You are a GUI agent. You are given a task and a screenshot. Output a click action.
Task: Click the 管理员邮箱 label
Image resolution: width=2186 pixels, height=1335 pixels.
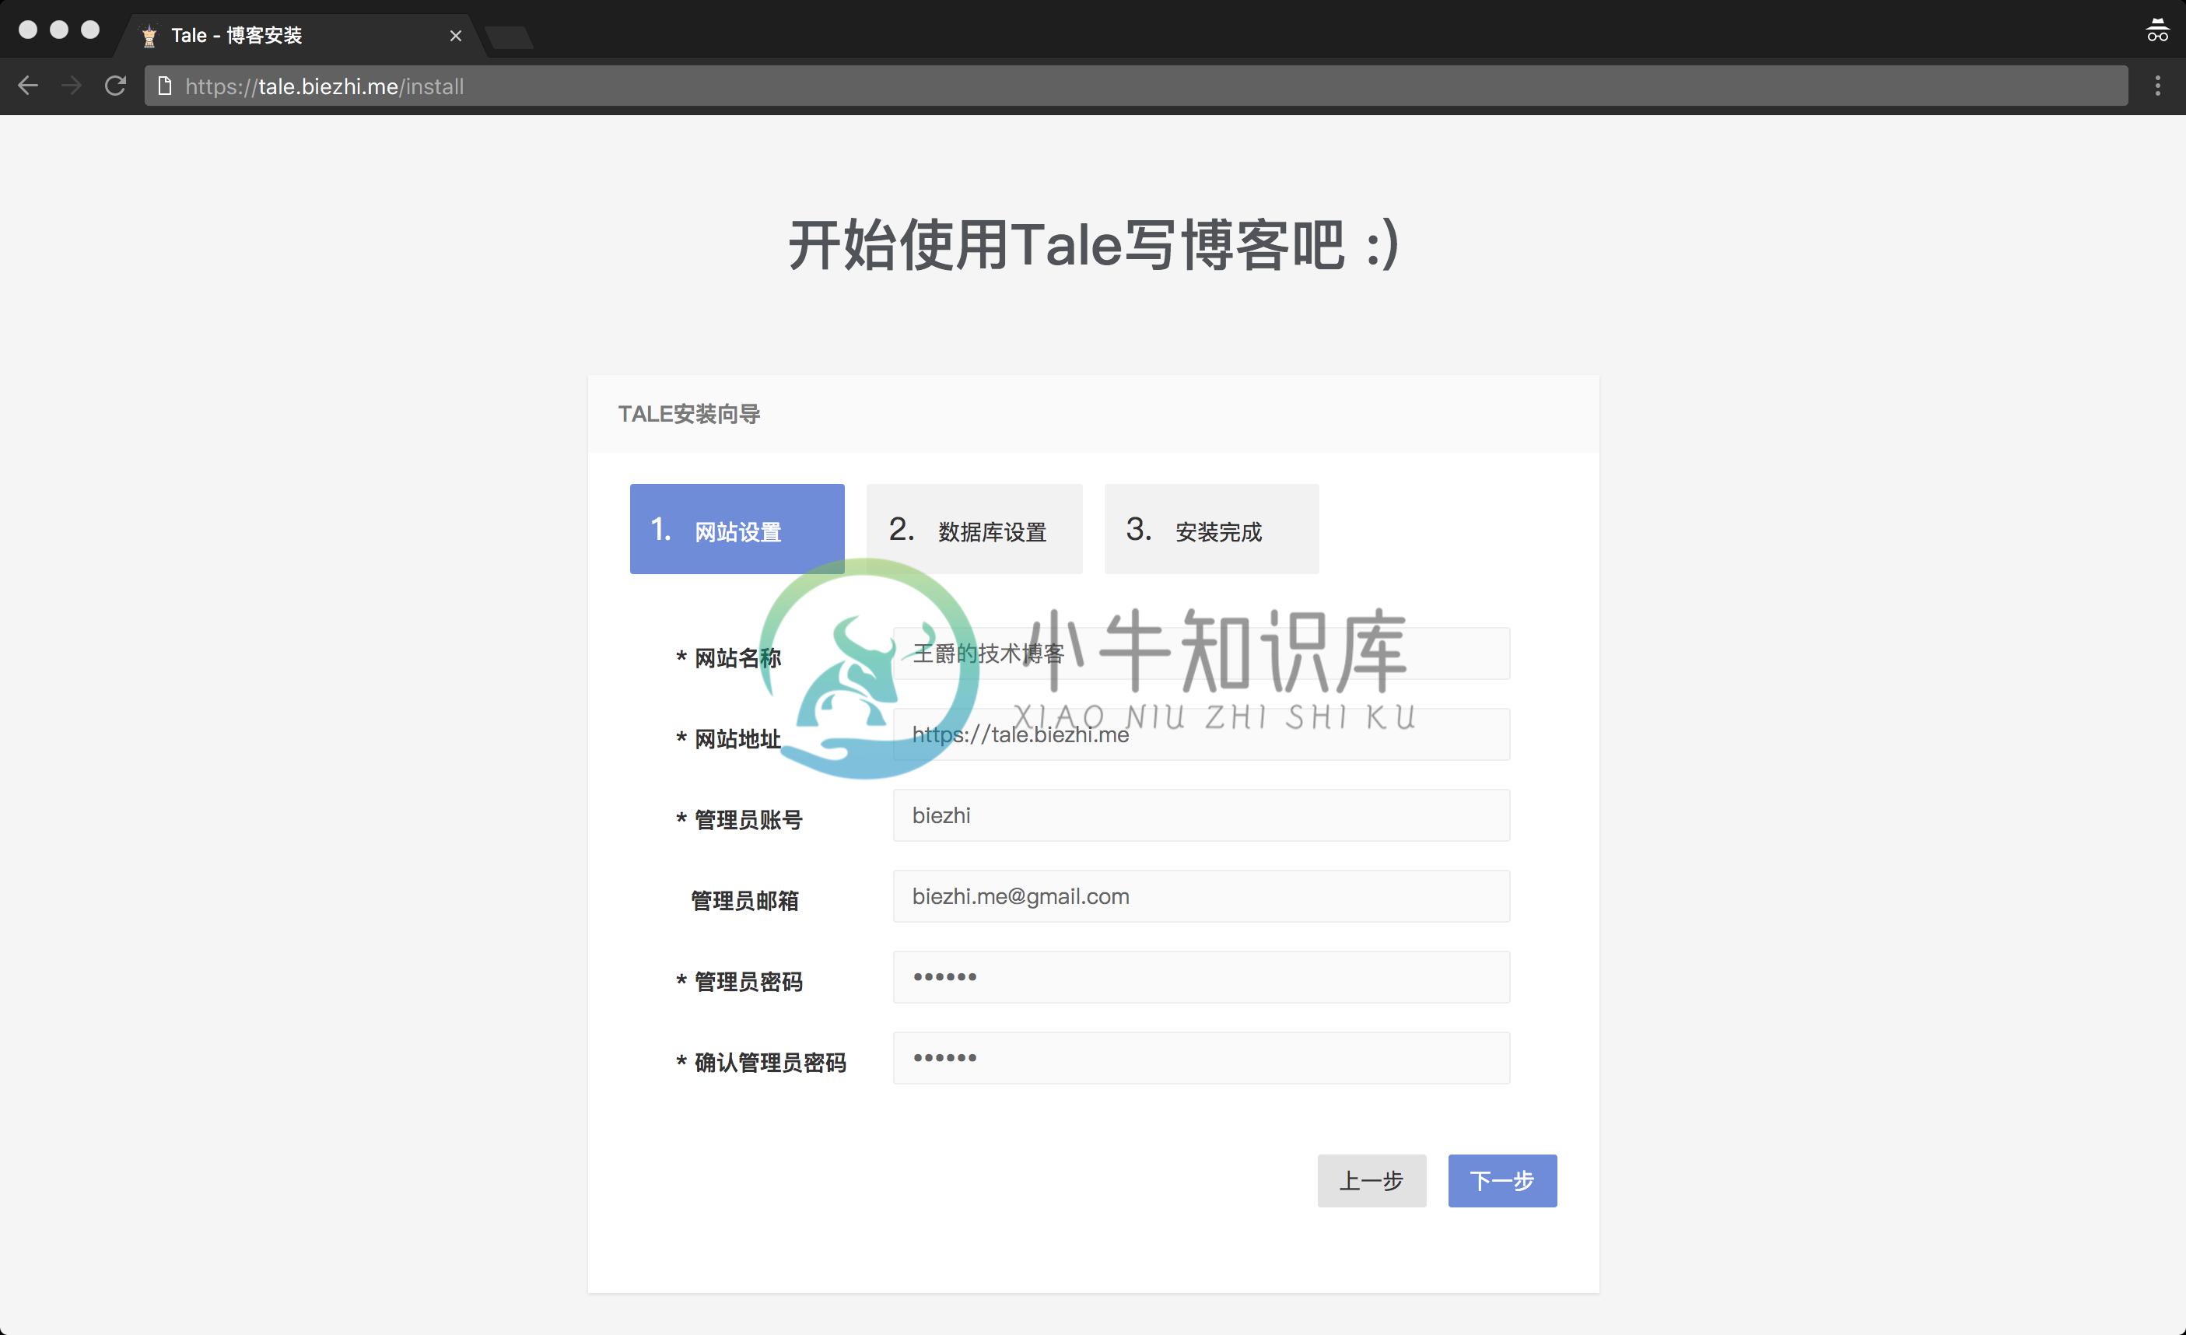(745, 900)
